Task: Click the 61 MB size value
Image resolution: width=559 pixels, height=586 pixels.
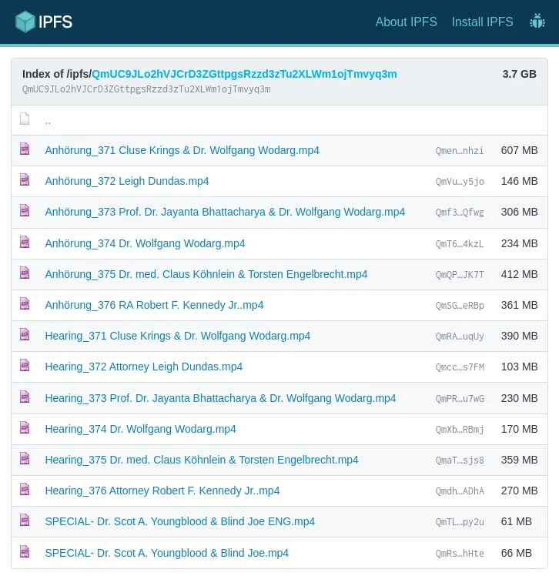Action: 516,521
